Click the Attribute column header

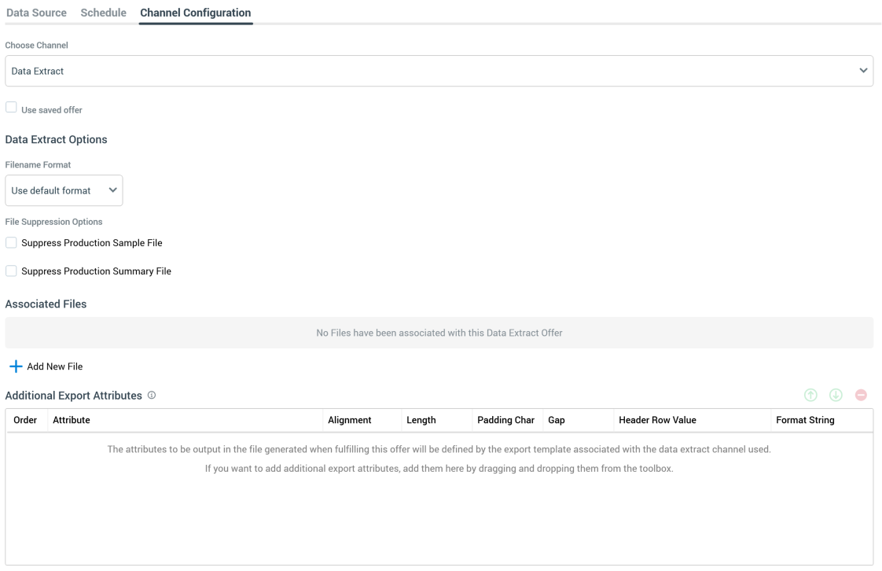pyautogui.click(x=72, y=420)
